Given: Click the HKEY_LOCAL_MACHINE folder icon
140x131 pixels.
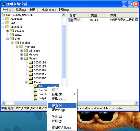Looking at the screenshot, I should tap(3, 15).
